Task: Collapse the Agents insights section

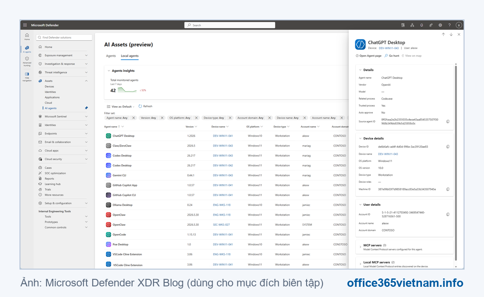Action: (109, 71)
